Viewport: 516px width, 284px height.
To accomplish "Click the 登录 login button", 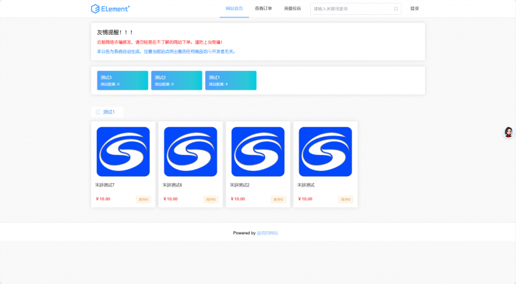I will 415,9.
